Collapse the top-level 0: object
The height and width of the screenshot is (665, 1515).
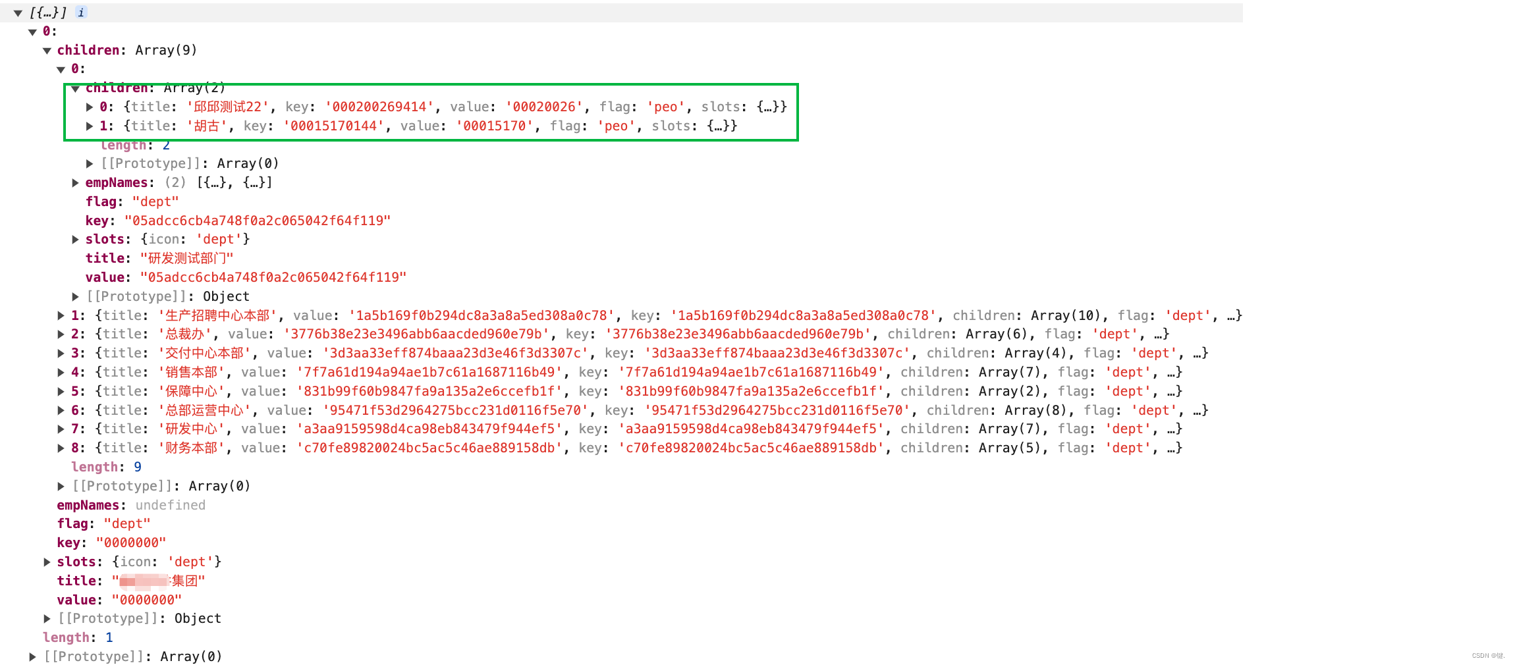coord(32,32)
